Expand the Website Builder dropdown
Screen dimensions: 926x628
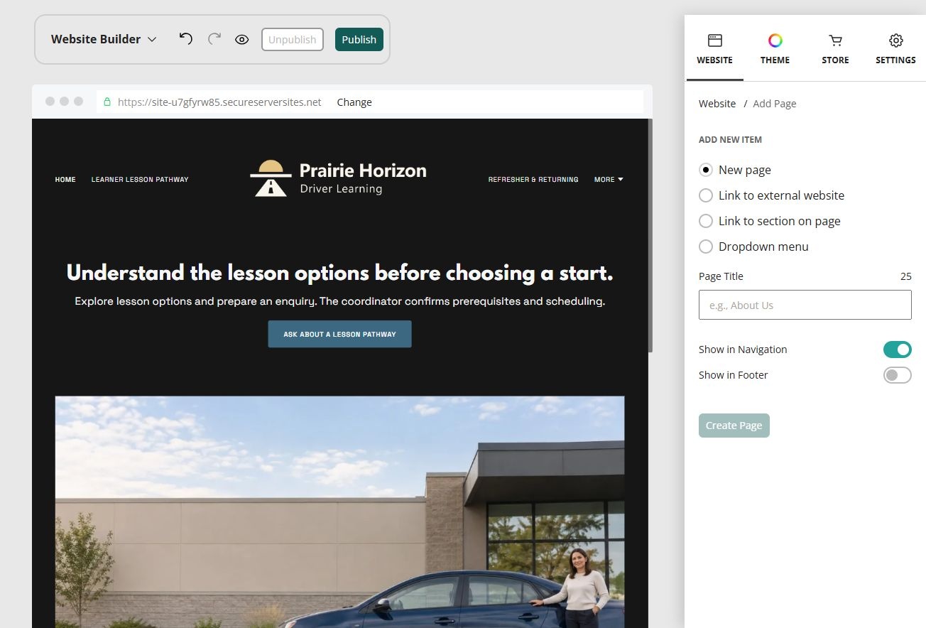pos(104,40)
